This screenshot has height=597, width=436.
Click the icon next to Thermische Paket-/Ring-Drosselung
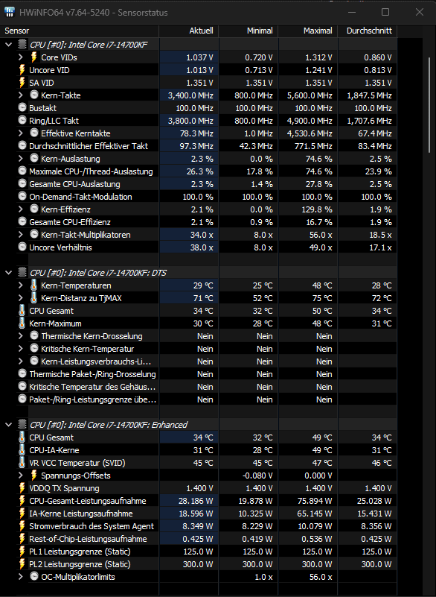pyautogui.click(x=22, y=374)
